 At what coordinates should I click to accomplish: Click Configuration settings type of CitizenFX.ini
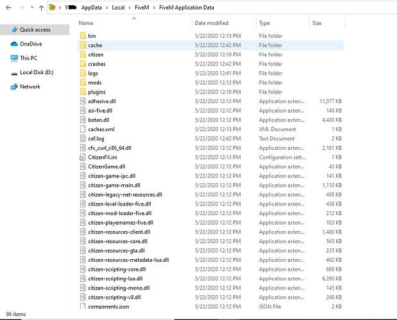[282, 157]
